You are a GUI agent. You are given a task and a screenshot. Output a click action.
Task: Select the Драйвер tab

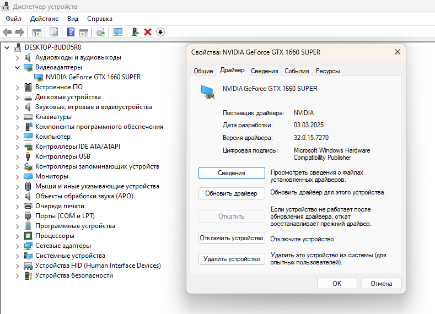tap(232, 70)
